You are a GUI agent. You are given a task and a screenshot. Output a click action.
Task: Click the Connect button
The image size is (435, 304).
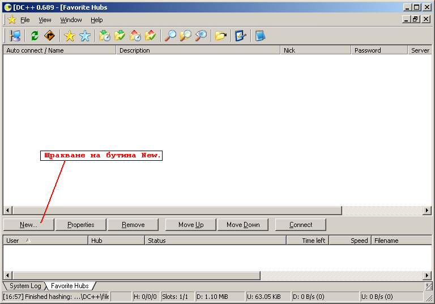pos(301,225)
